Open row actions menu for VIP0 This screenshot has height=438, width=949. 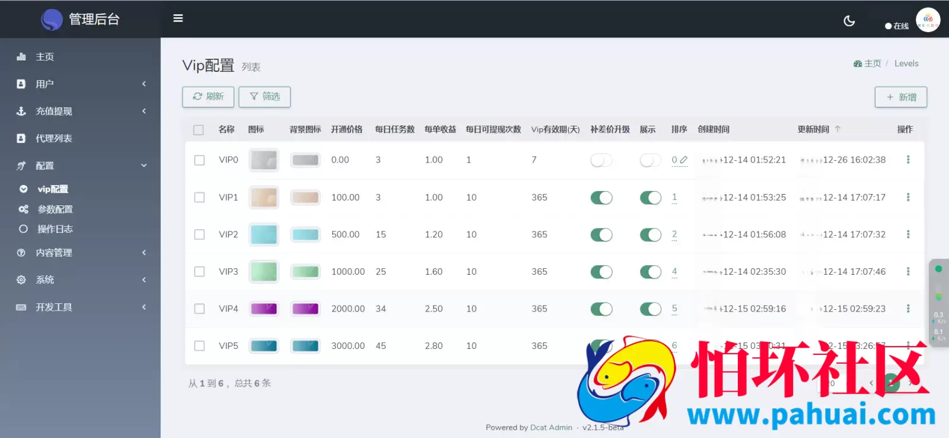(908, 160)
